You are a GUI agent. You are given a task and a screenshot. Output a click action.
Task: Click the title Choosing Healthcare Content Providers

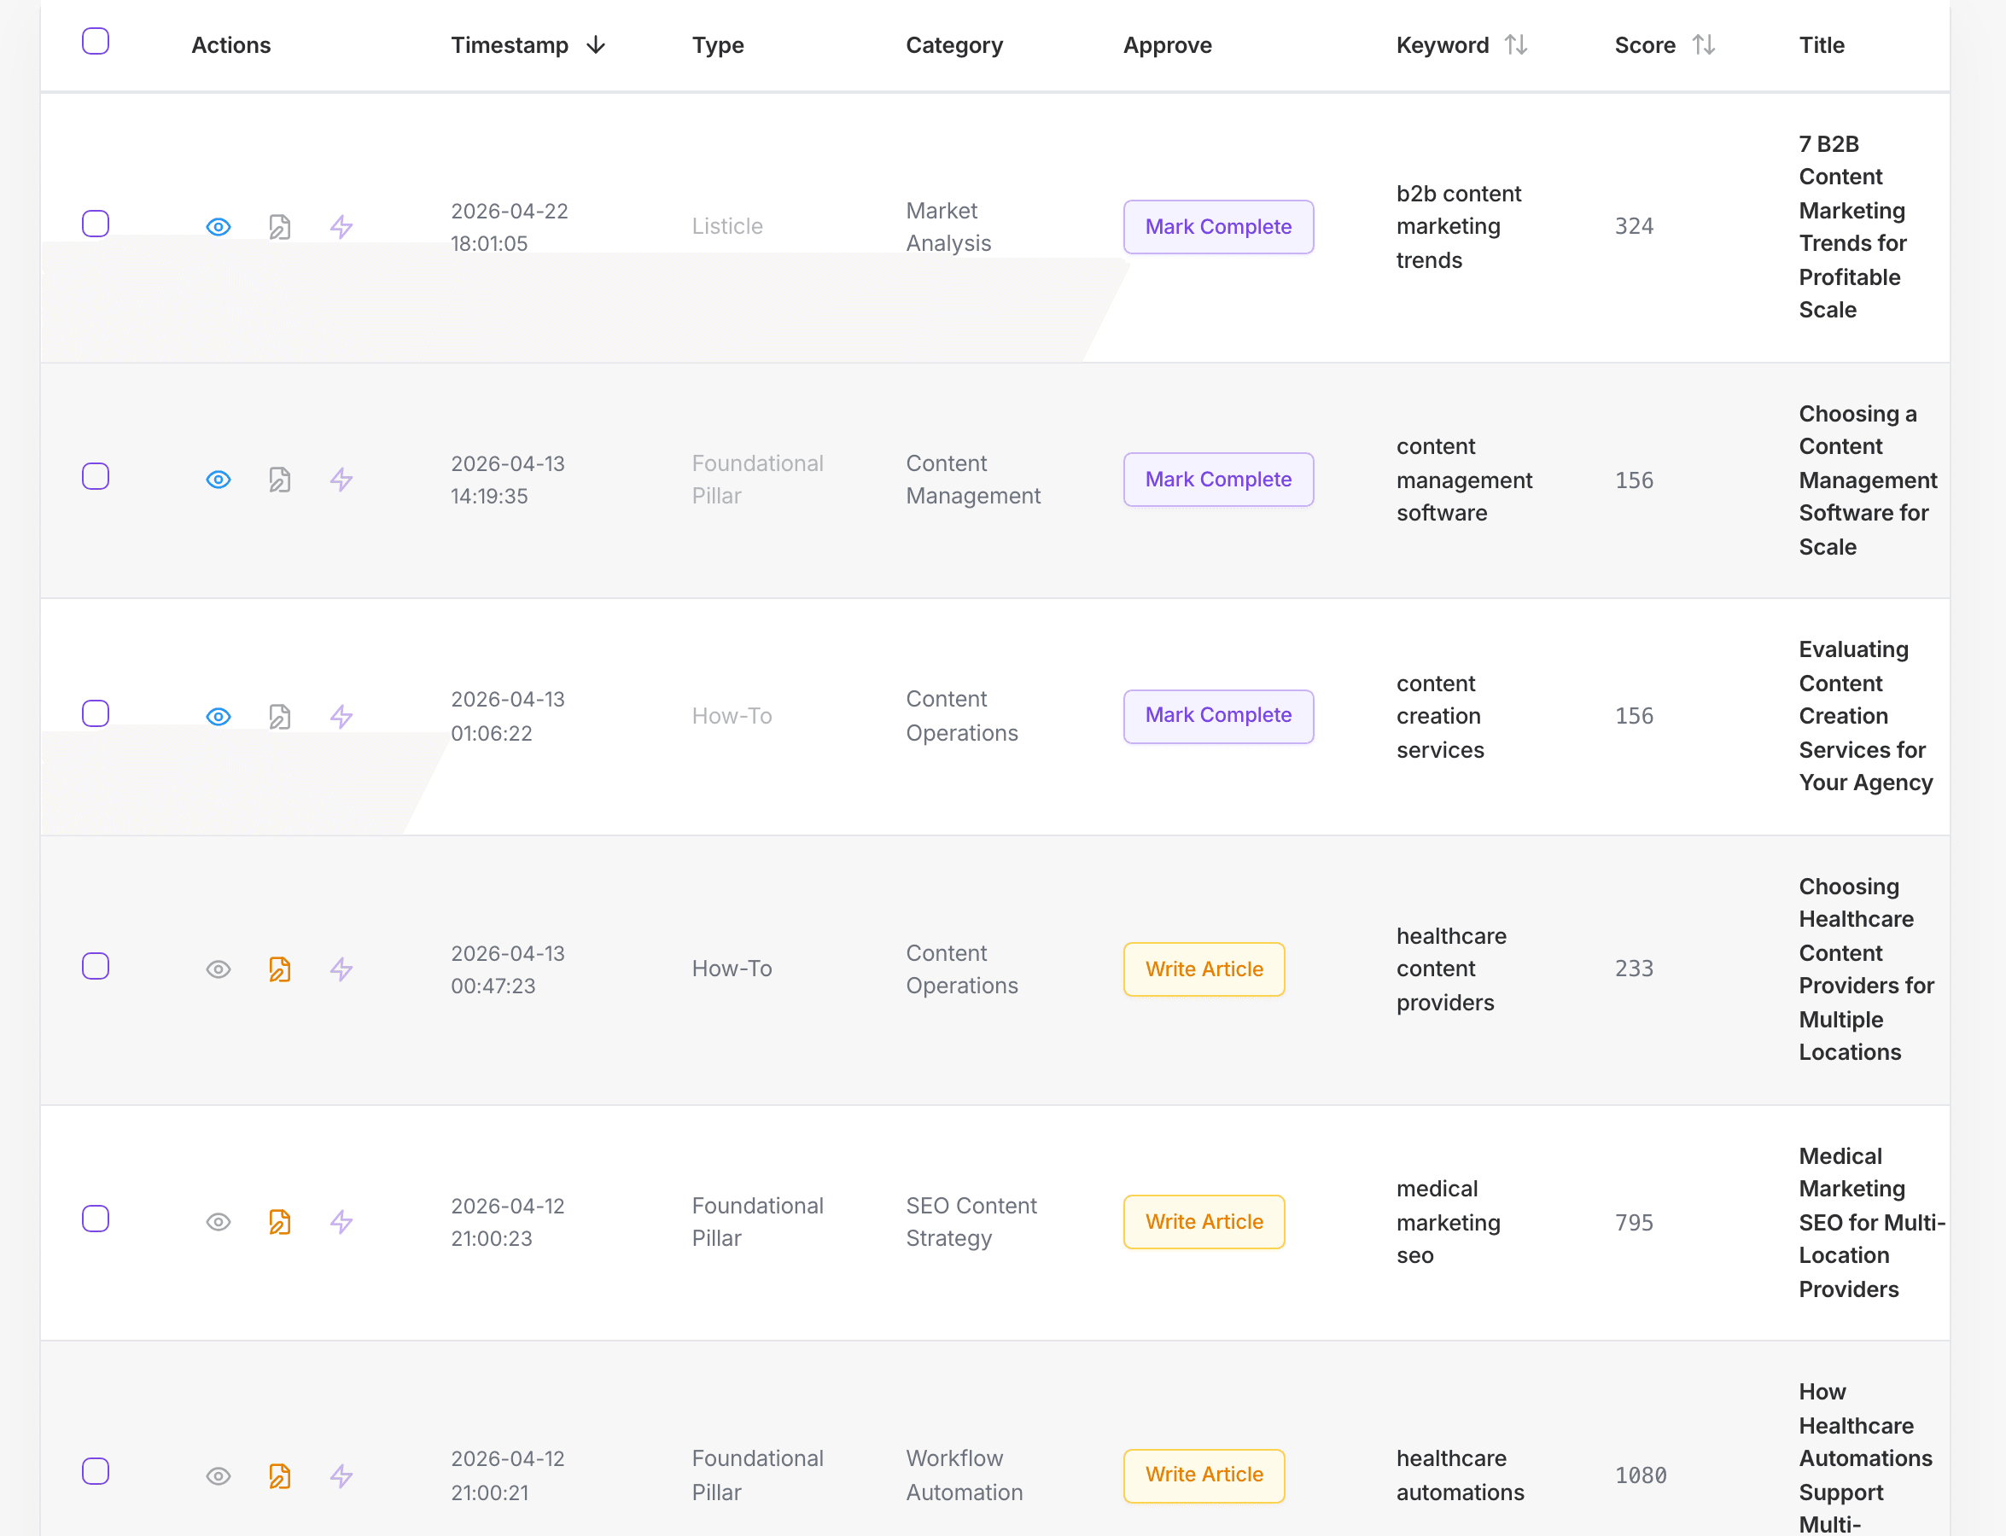pyautogui.click(x=1866, y=969)
